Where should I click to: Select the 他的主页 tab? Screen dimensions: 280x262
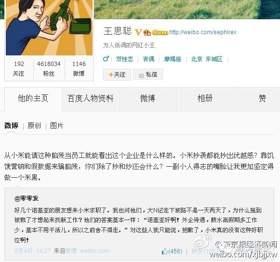tap(33, 99)
